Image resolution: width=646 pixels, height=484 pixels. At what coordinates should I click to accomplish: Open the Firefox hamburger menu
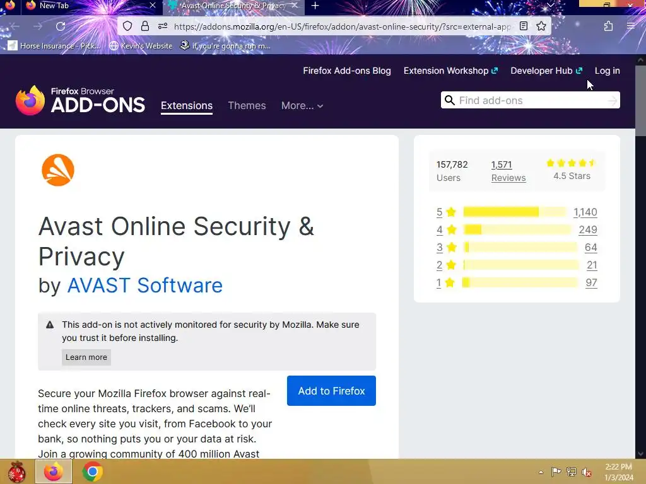pyautogui.click(x=630, y=26)
